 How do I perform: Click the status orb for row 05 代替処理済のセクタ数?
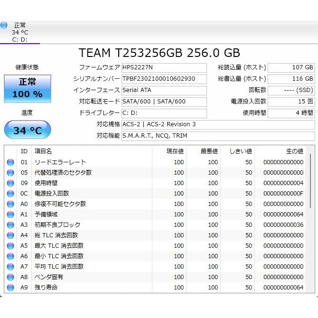pyautogui.click(x=10, y=173)
